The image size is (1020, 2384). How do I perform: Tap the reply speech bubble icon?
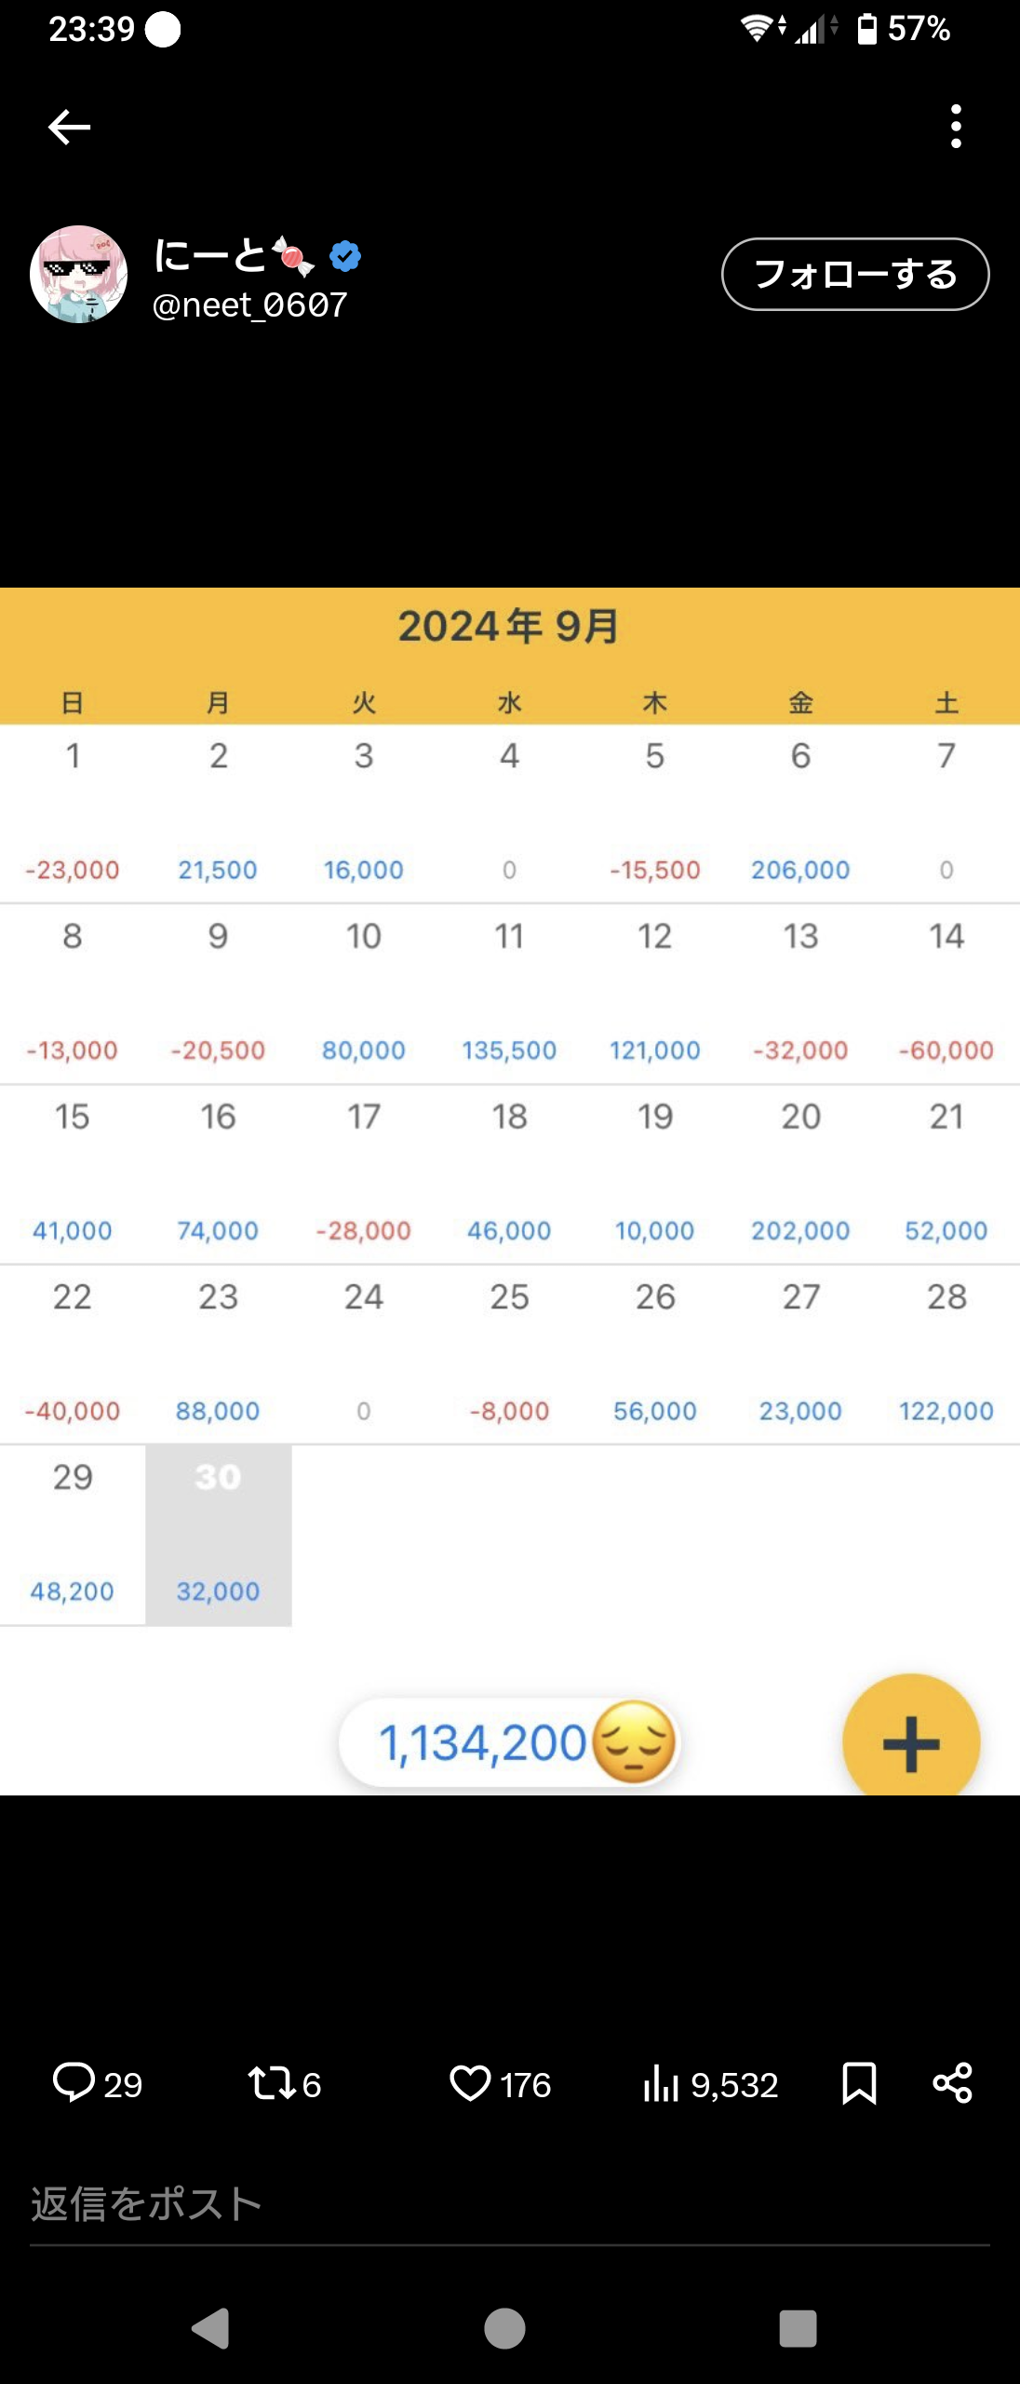(74, 2083)
